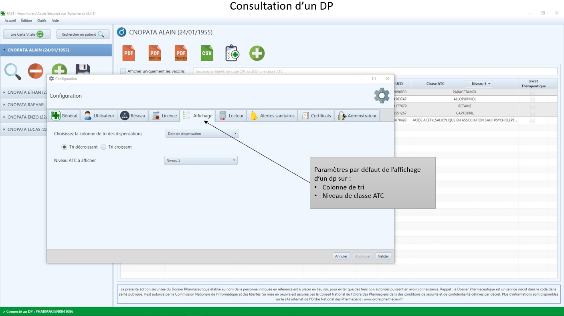Click the green plus circle icon in toolbar
This screenshot has width=564, height=316.
[x=257, y=53]
